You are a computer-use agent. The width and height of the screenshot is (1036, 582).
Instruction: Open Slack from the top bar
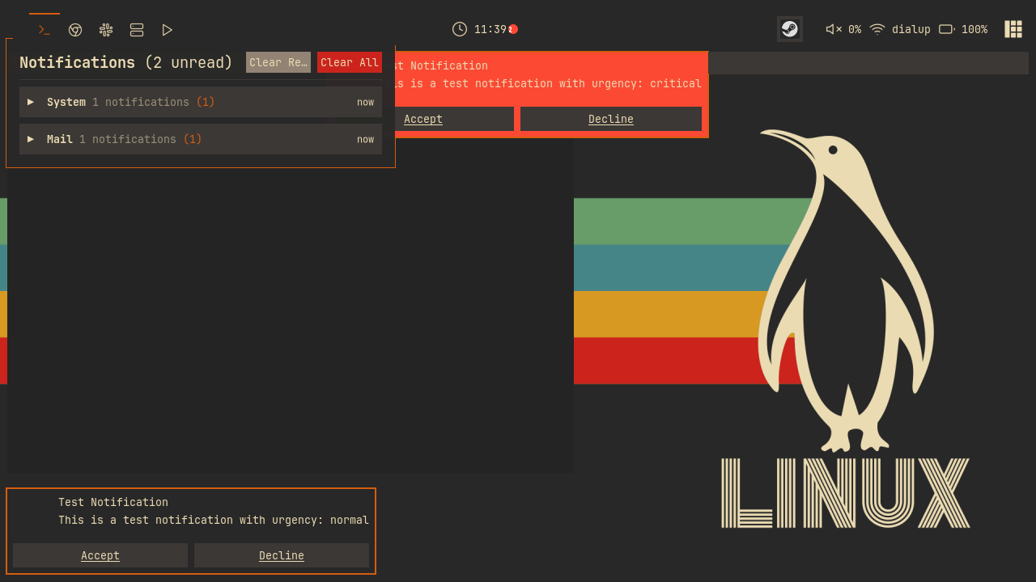click(106, 30)
